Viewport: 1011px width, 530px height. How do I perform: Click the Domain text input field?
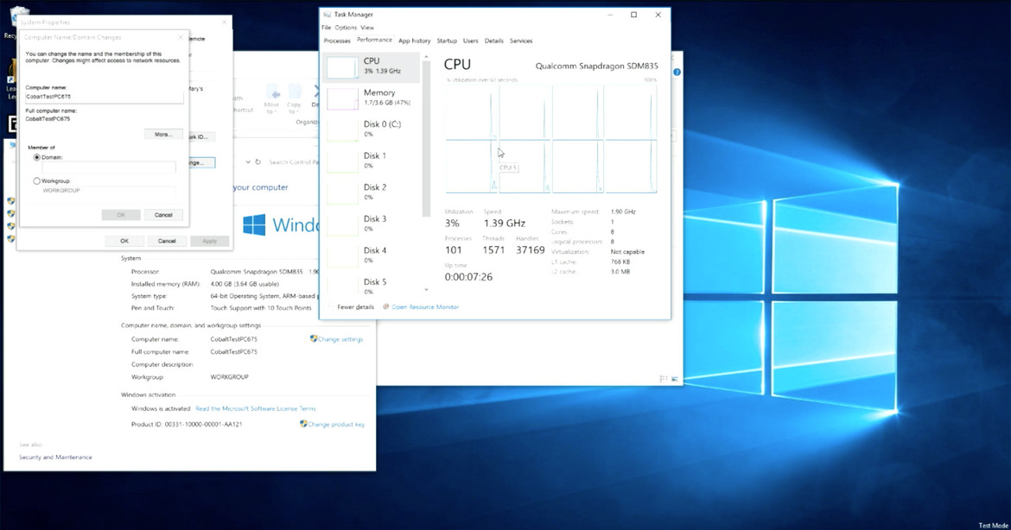click(x=109, y=167)
